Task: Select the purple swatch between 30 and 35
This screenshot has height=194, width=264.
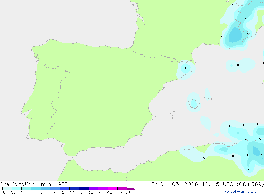Action: (93, 189)
